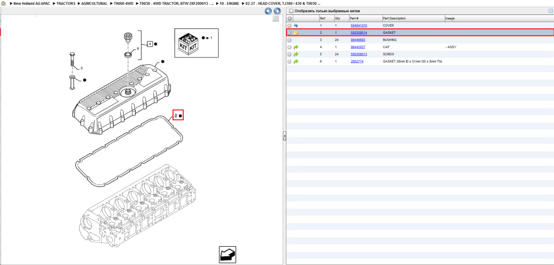Open the 'AGRICULTURAL' breadcrumb
This screenshot has height=265, width=554.
pos(94,3)
